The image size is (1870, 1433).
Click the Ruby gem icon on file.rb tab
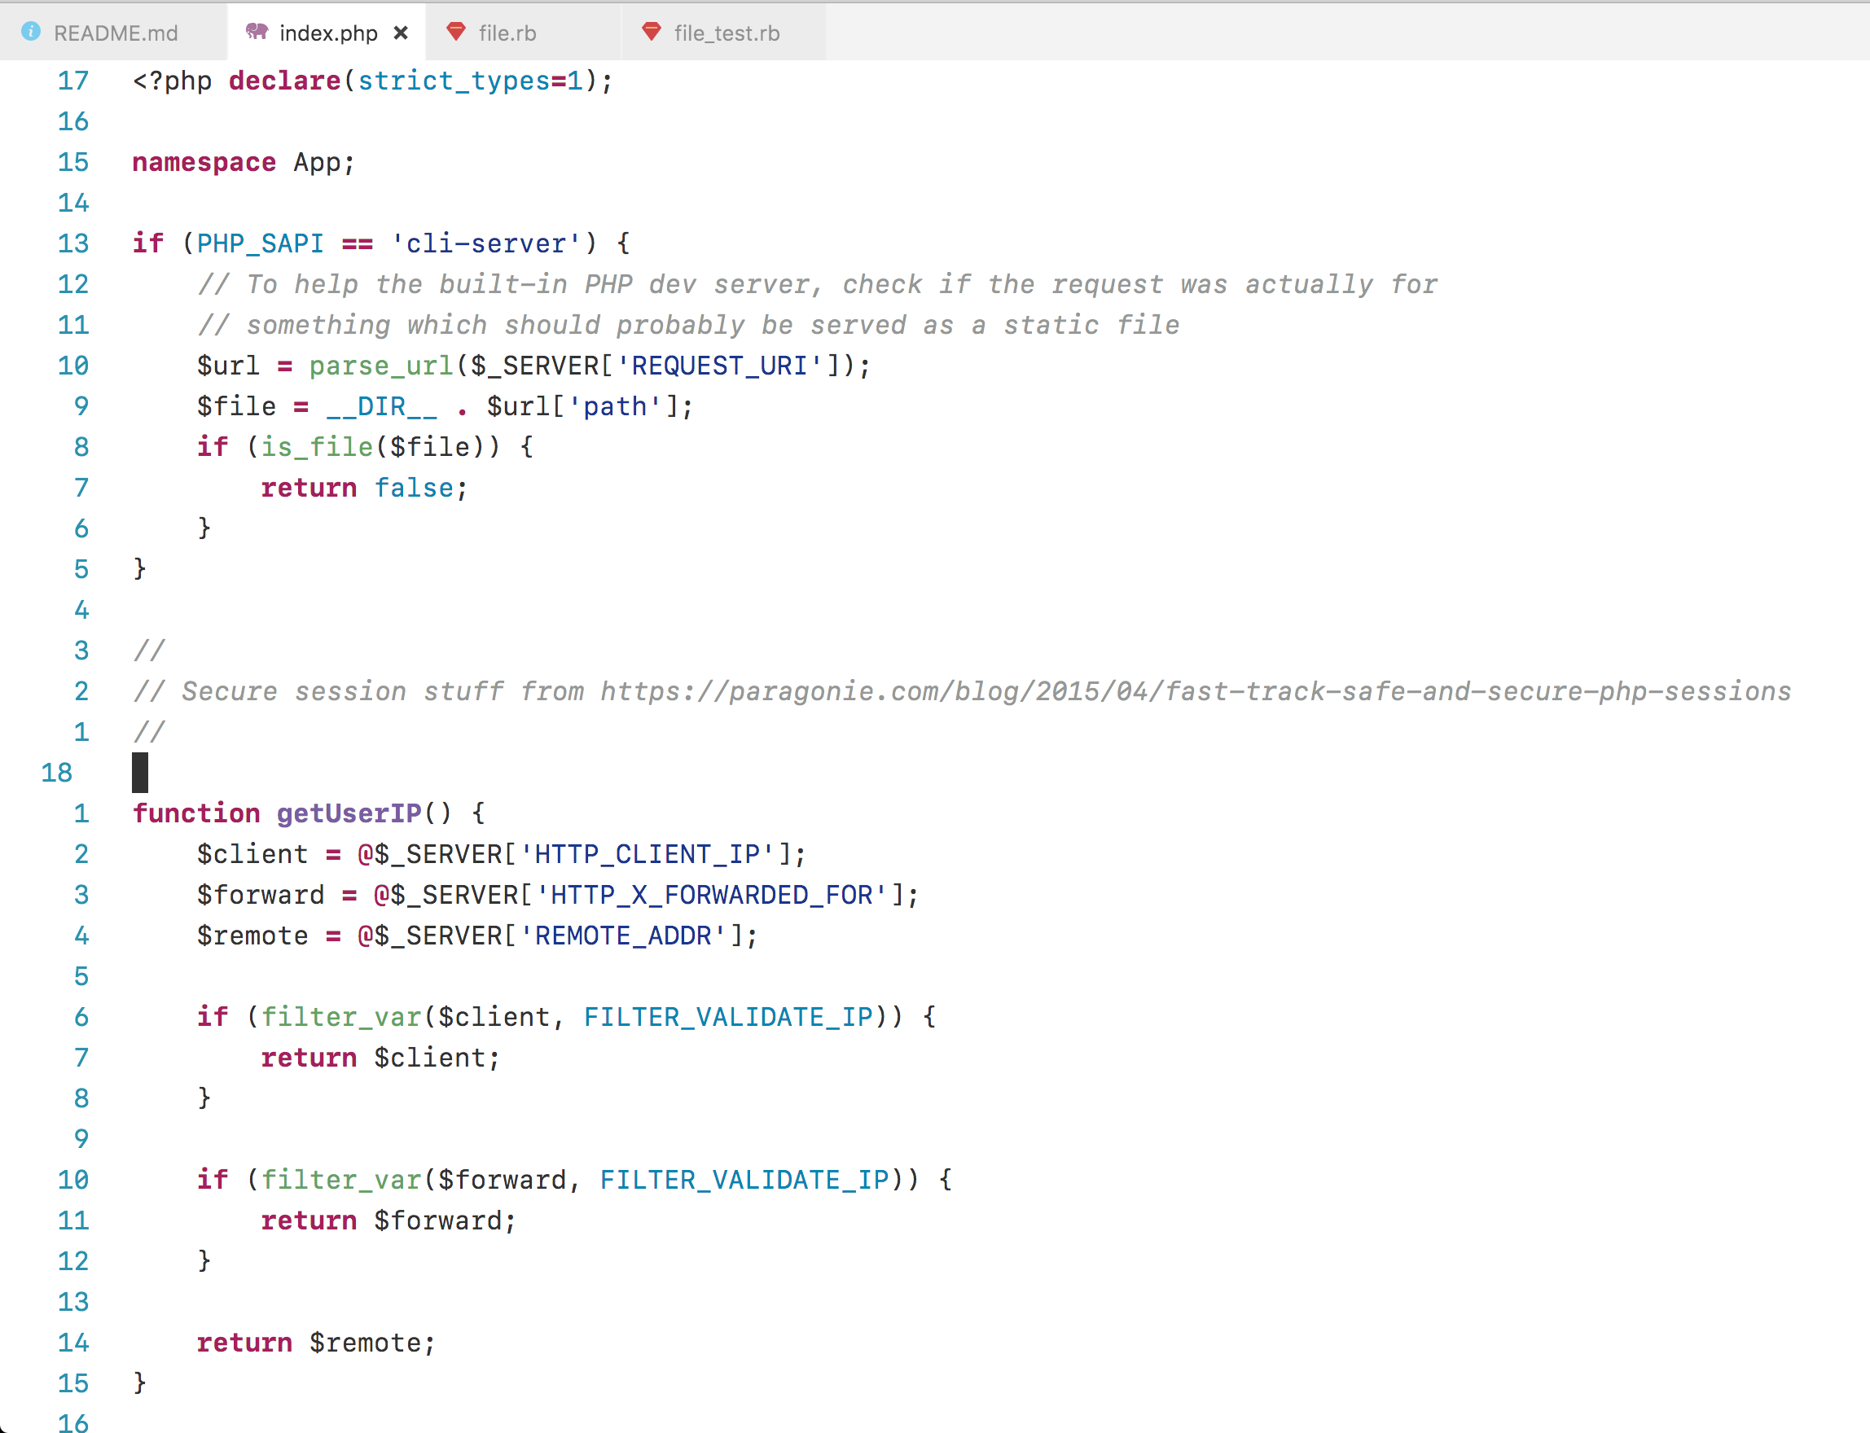(456, 32)
